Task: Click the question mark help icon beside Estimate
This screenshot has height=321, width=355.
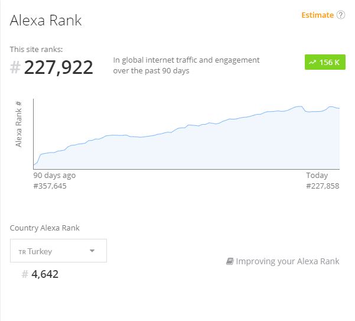Action: [341, 15]
